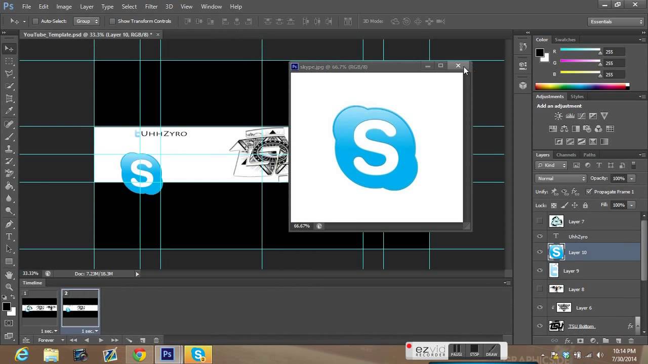648x364 pixels.
Task: Enable the Auto-Select checkbox
Action: [35, 21]
